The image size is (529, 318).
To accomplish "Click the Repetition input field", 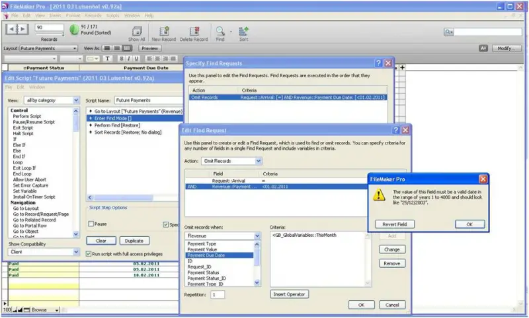I will [218, 295].
